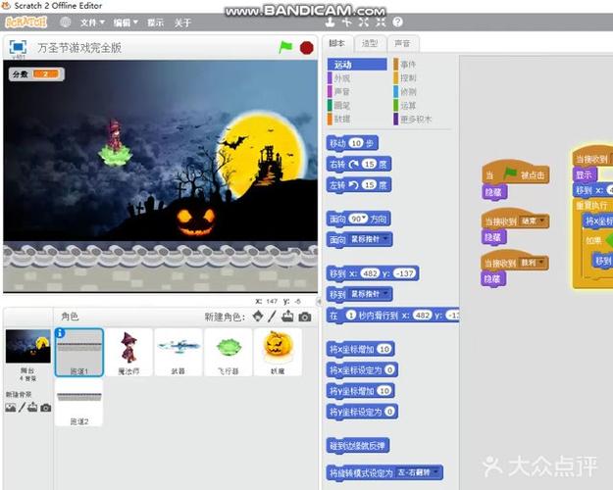The width and height of the screenshot is (613, 490).
Task: Select the 画笔 block category
Action: pyautogui.click(x=357, y=106)
